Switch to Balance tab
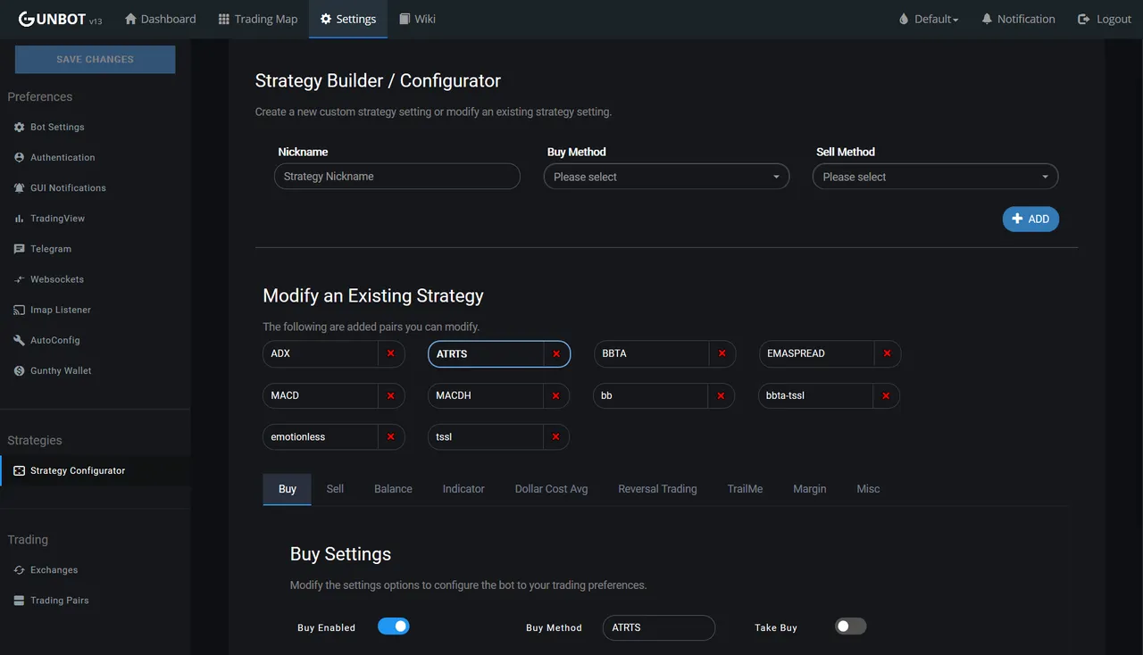 pyautogui.click(x=393, y=489)
